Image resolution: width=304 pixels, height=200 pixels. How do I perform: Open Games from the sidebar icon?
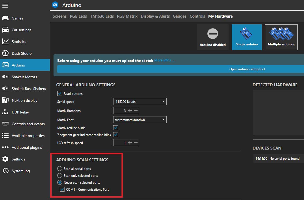click(x=5, y=18)
